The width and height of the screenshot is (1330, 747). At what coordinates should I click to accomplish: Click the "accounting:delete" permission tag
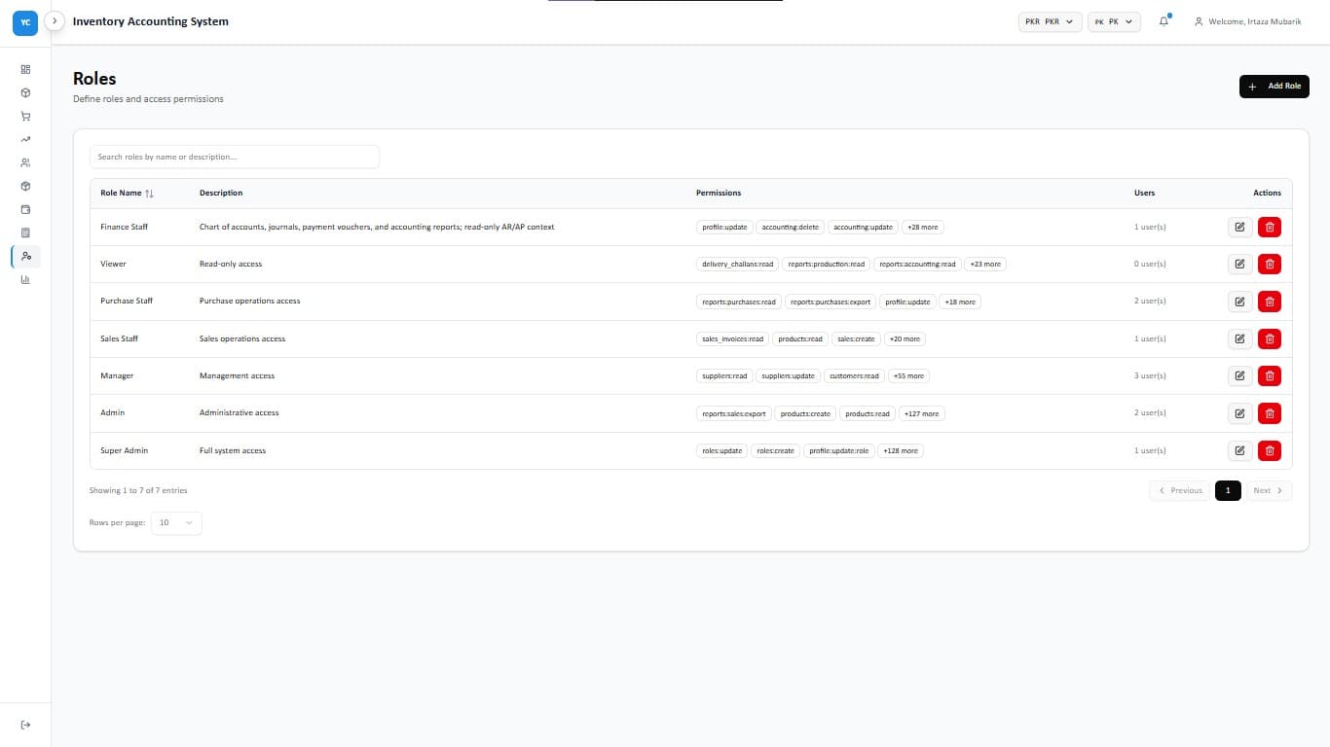point(791,227)
